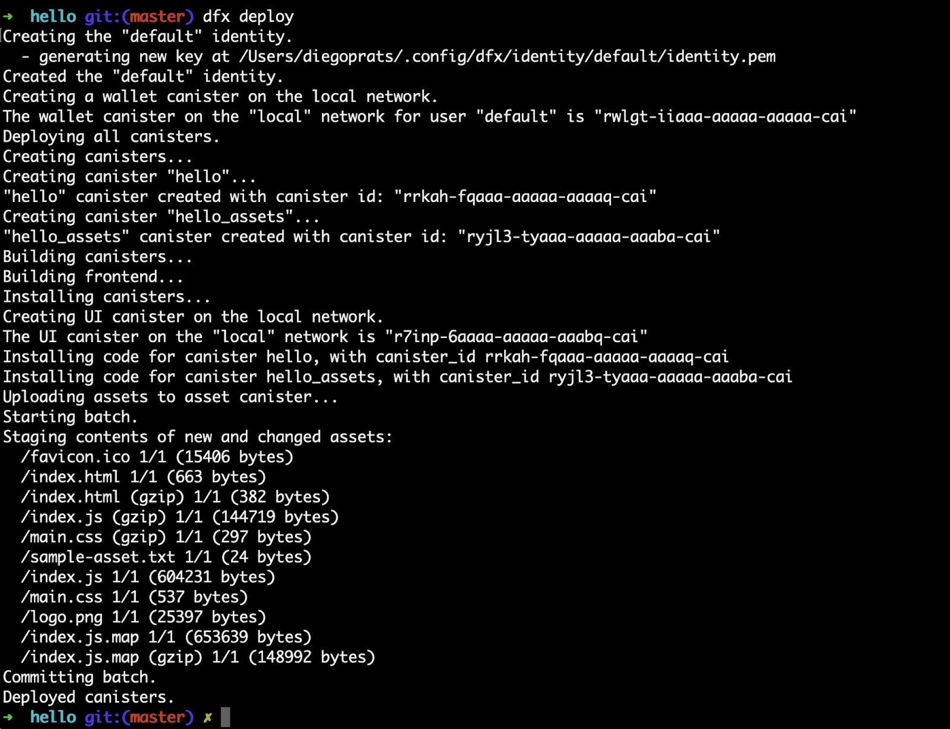Click "(master)" branch name on the first line

click(x=157, y=17)
